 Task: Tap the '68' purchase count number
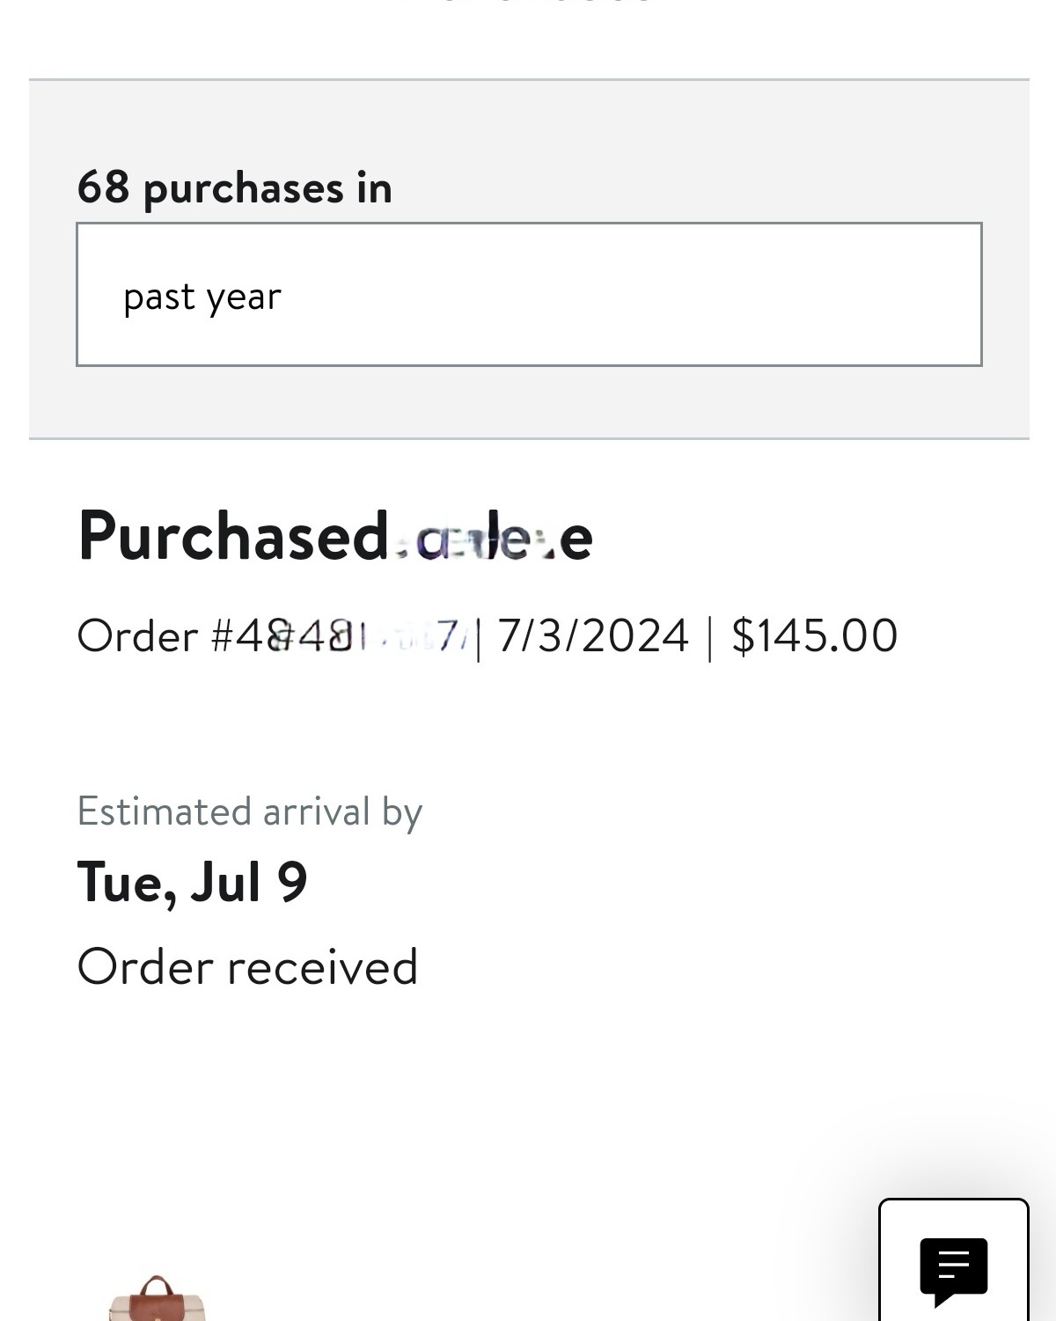pos(103,187)
